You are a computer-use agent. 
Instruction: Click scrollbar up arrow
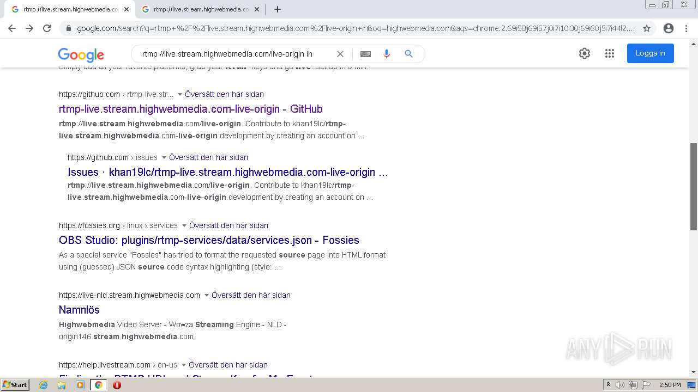coord(694,43)
